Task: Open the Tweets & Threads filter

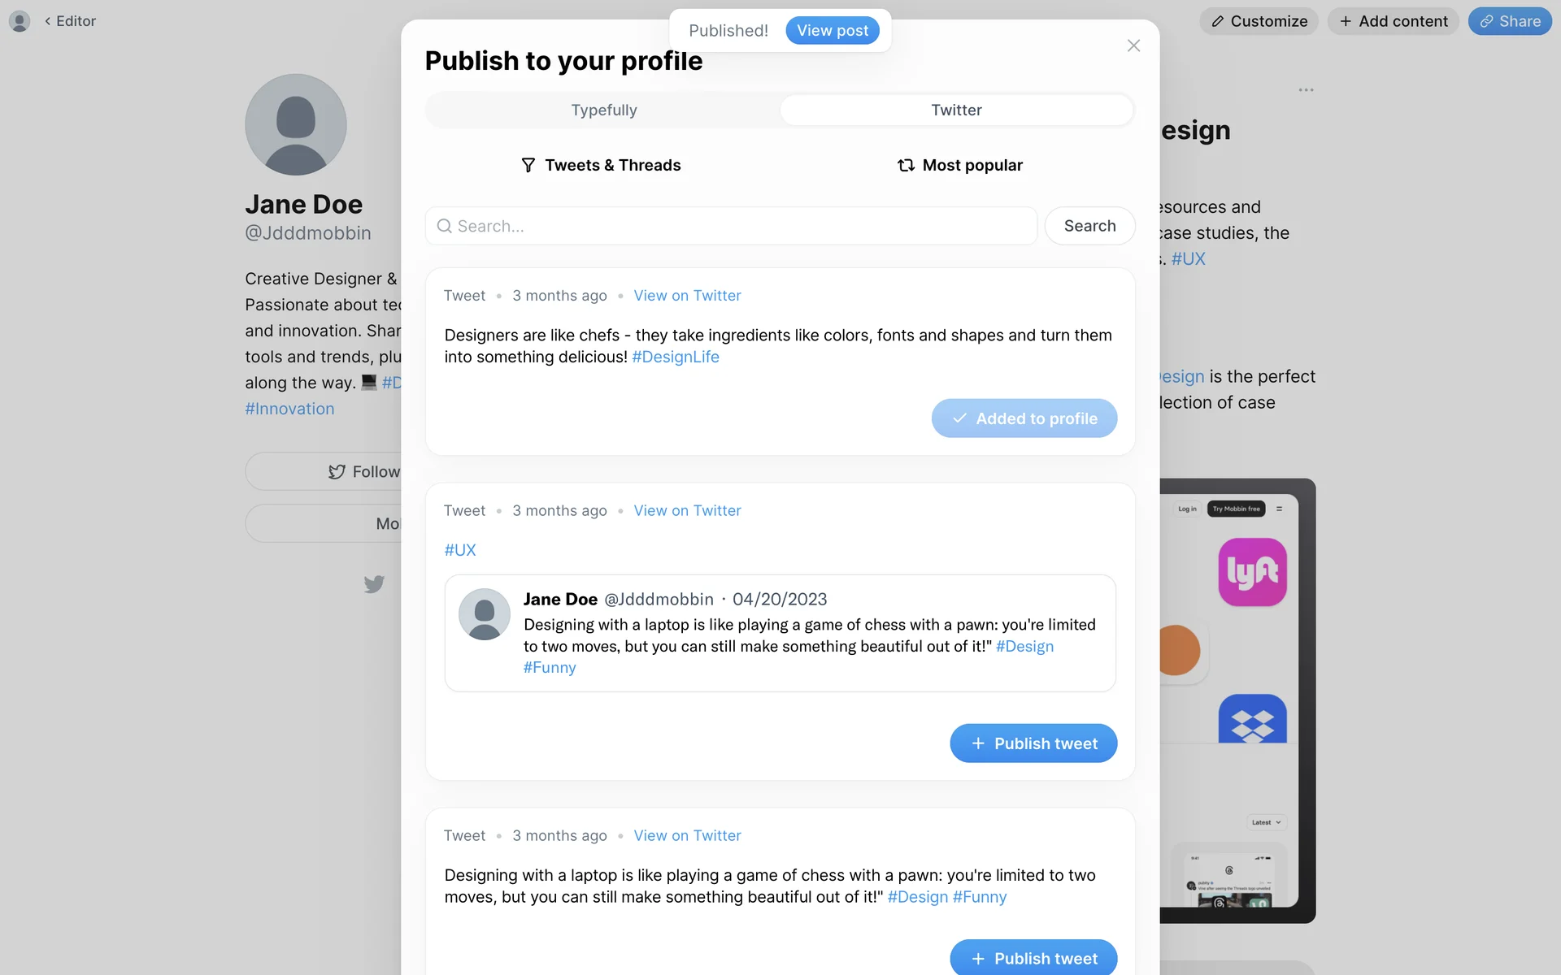Action: (x=601, y=165)
